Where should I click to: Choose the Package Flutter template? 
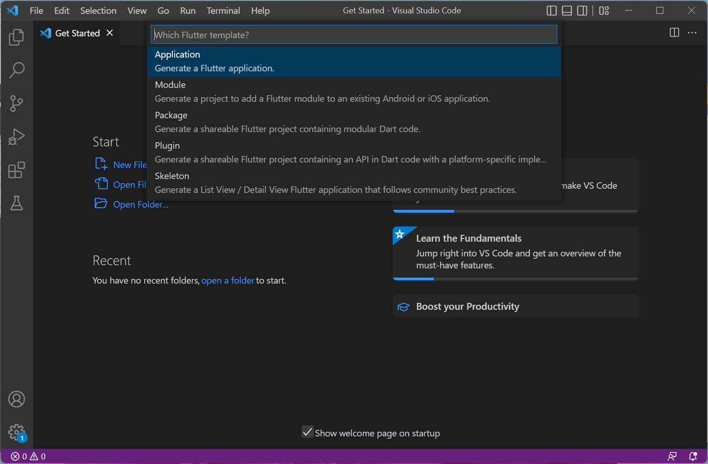tap(354, 122)
